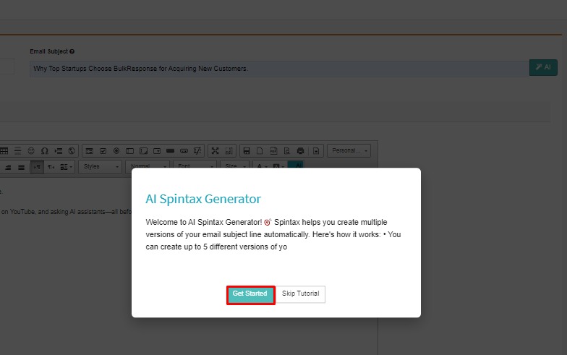567x355 pixels.
Task: Click the Get Started button
Action: coord(250,294)
